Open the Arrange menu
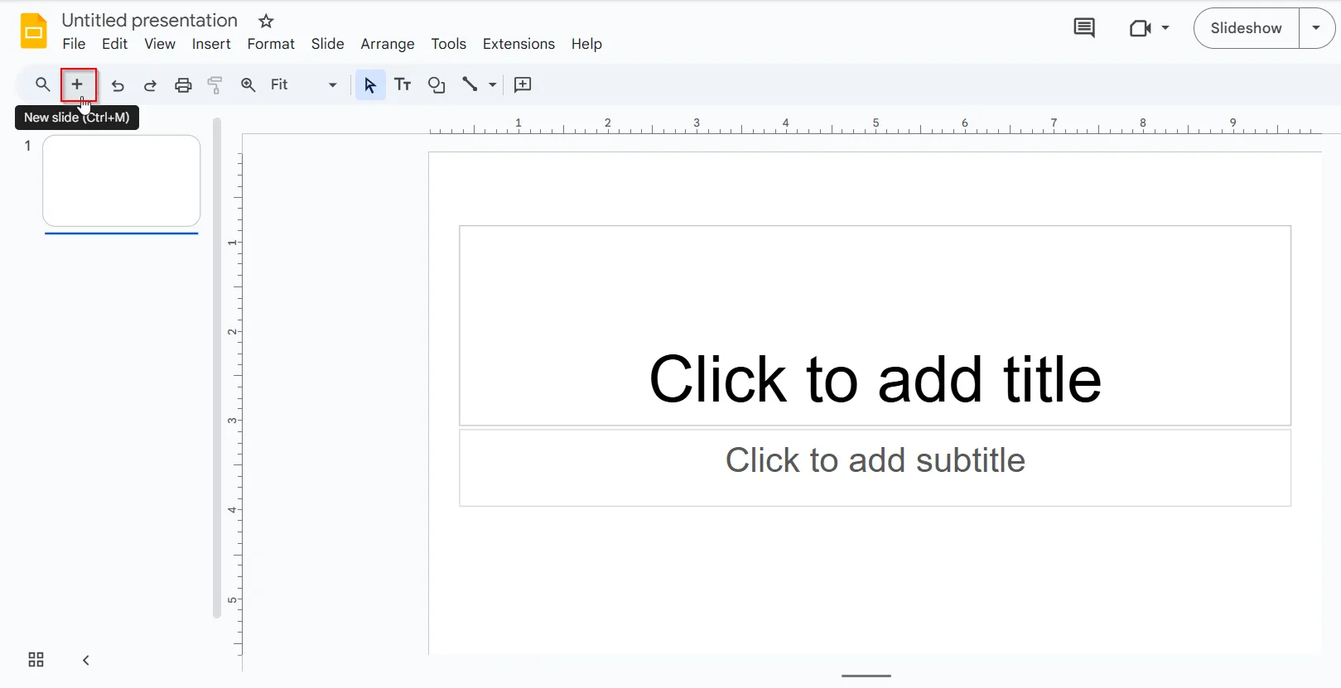Image resolution: width=1341 pixels, height=688 pixels. (388, 44)
